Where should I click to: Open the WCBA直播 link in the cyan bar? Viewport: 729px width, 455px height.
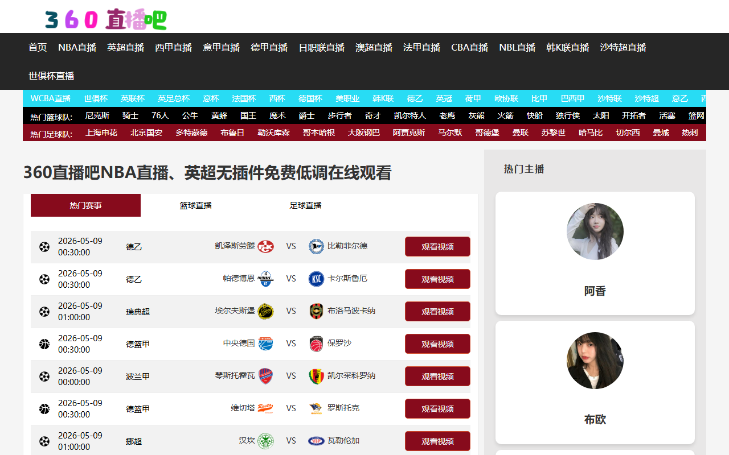pyautogui.click(x=51, y=98)
